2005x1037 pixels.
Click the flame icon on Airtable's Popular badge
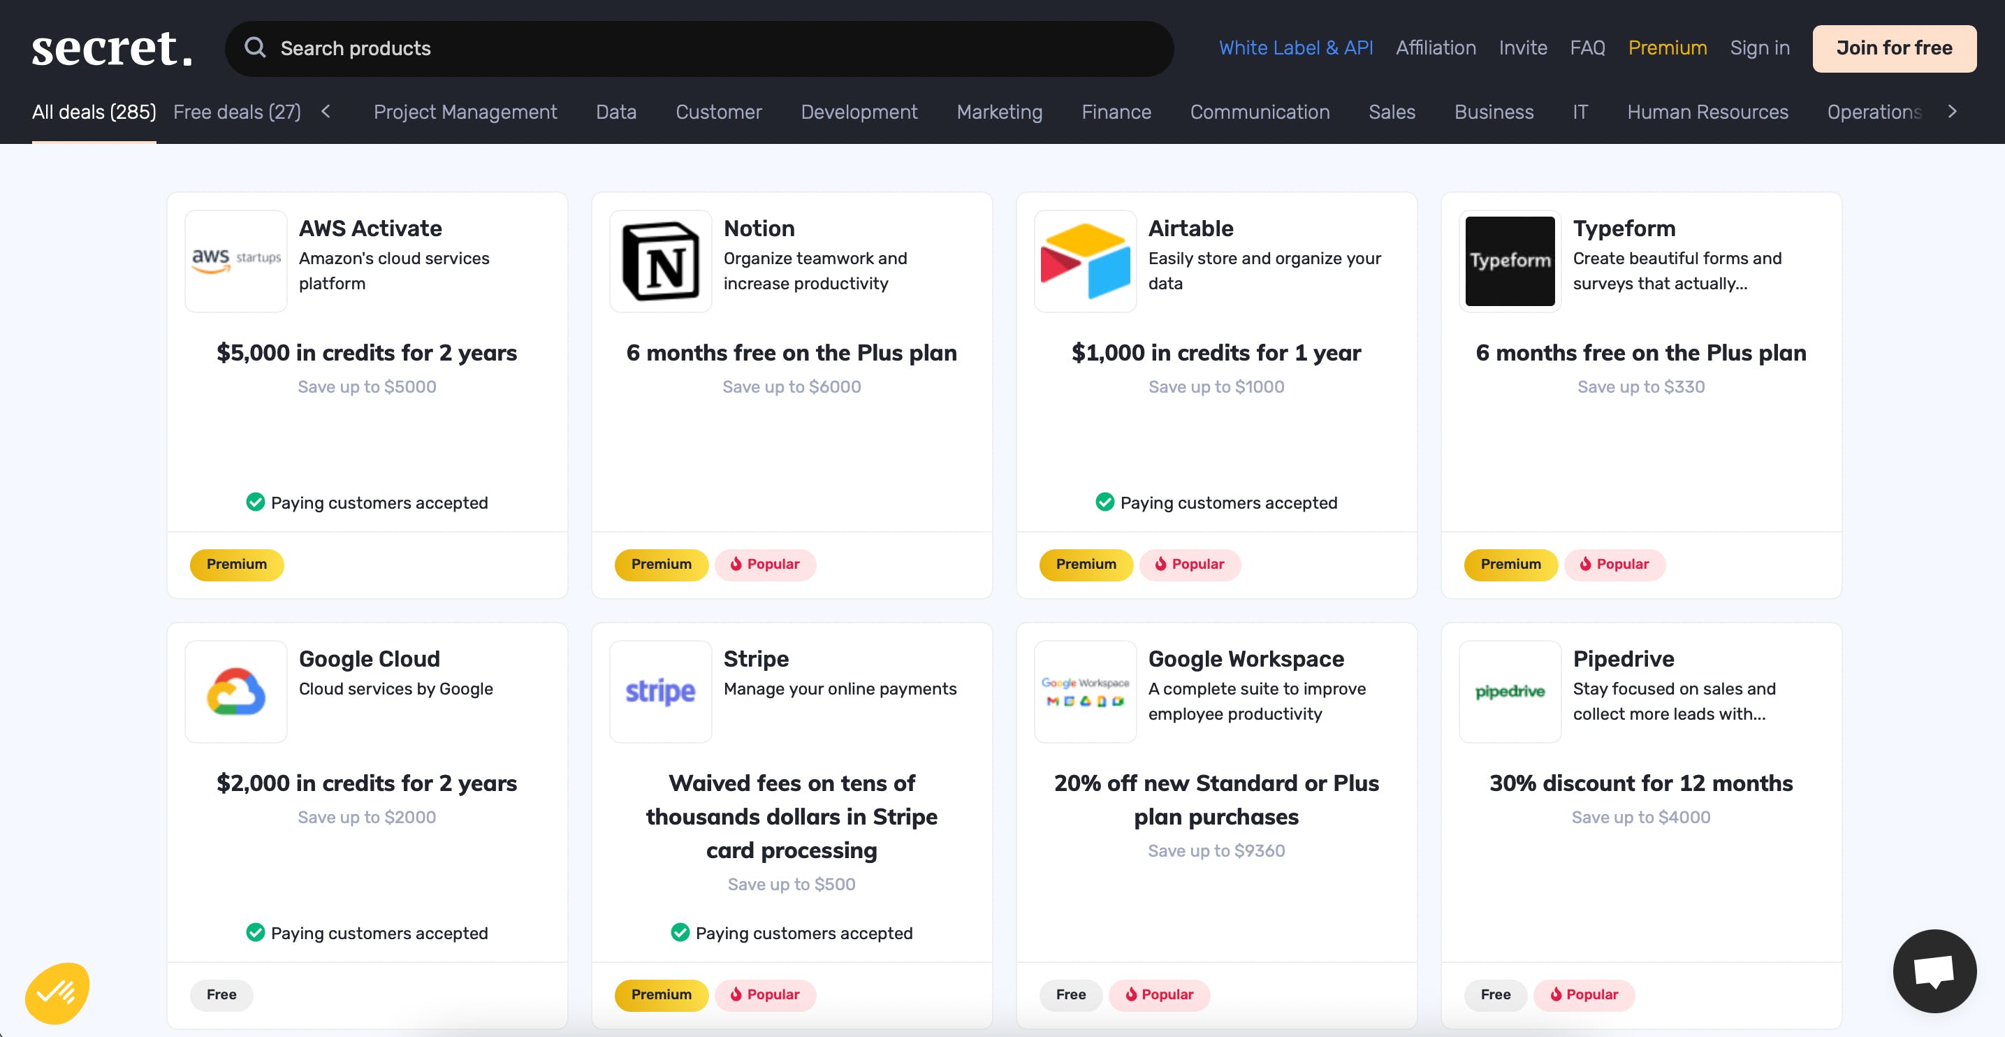(1160, 564)
